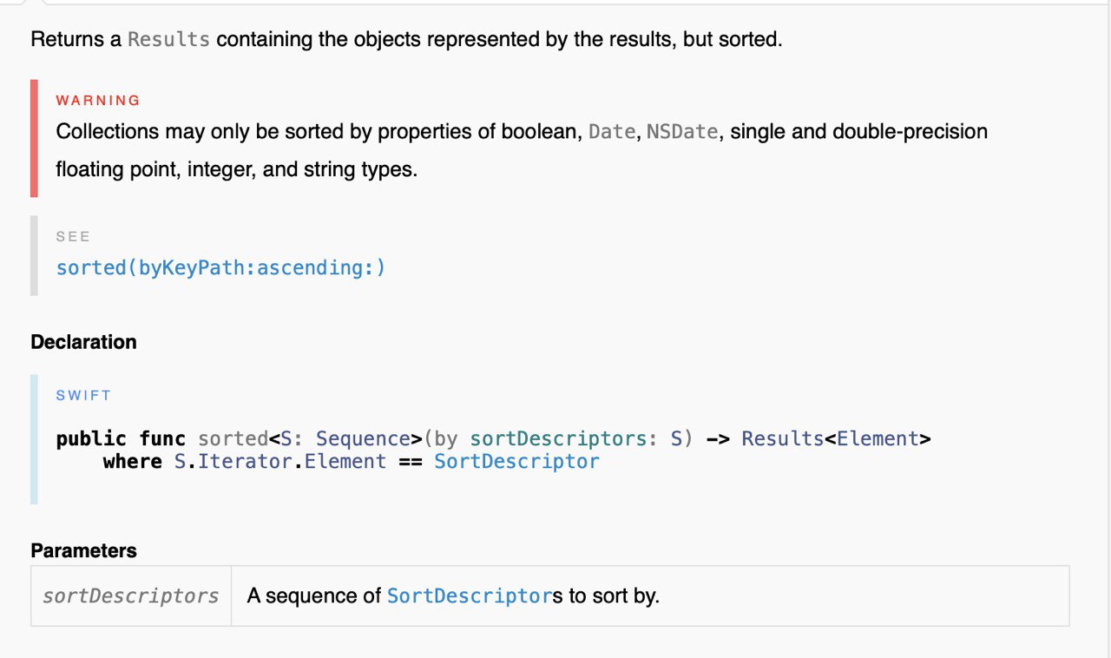Click S.Iterator.Element in the where clause
This screenshot has height=658, width=1111.
[x=280, y=461]
